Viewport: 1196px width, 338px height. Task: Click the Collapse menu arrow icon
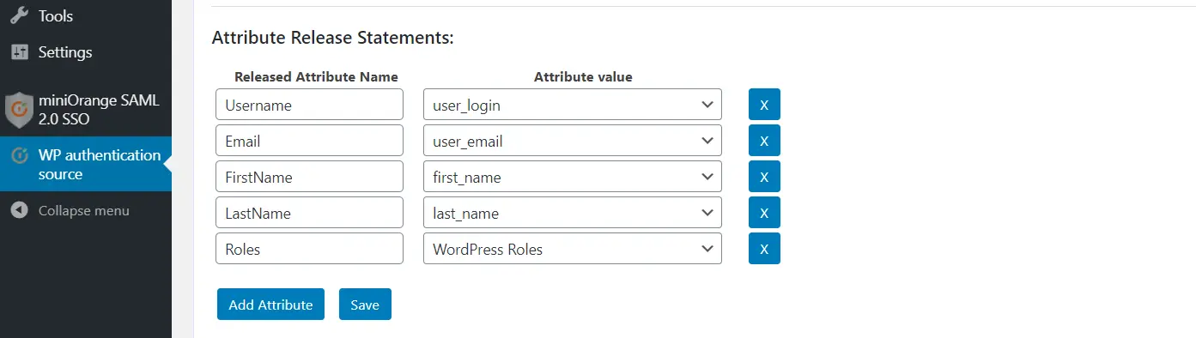point(19,210)
